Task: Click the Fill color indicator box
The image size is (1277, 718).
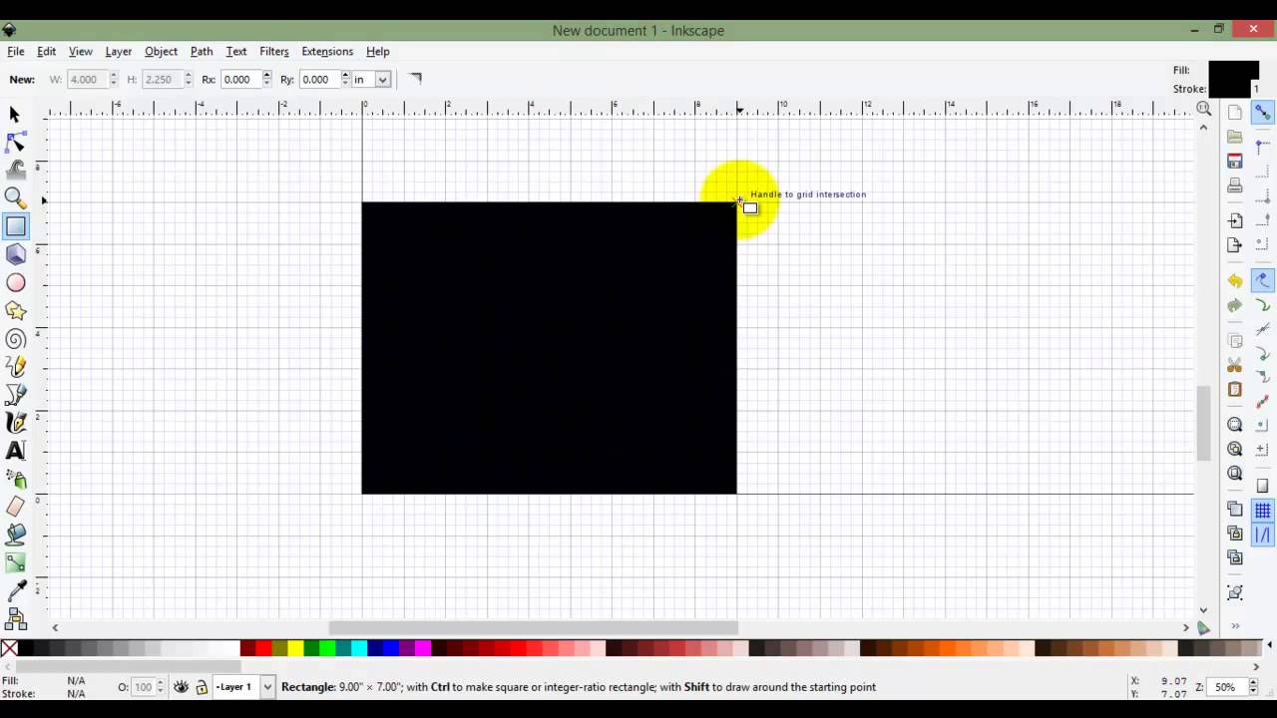Action: tap(1234, 71)
